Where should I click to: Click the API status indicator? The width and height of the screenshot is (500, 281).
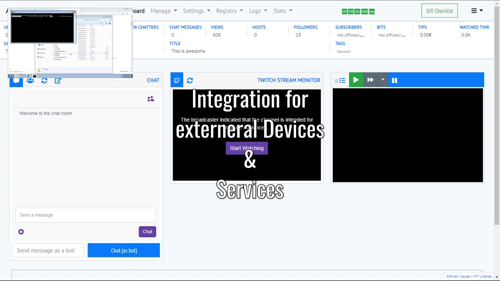point(345,12)
